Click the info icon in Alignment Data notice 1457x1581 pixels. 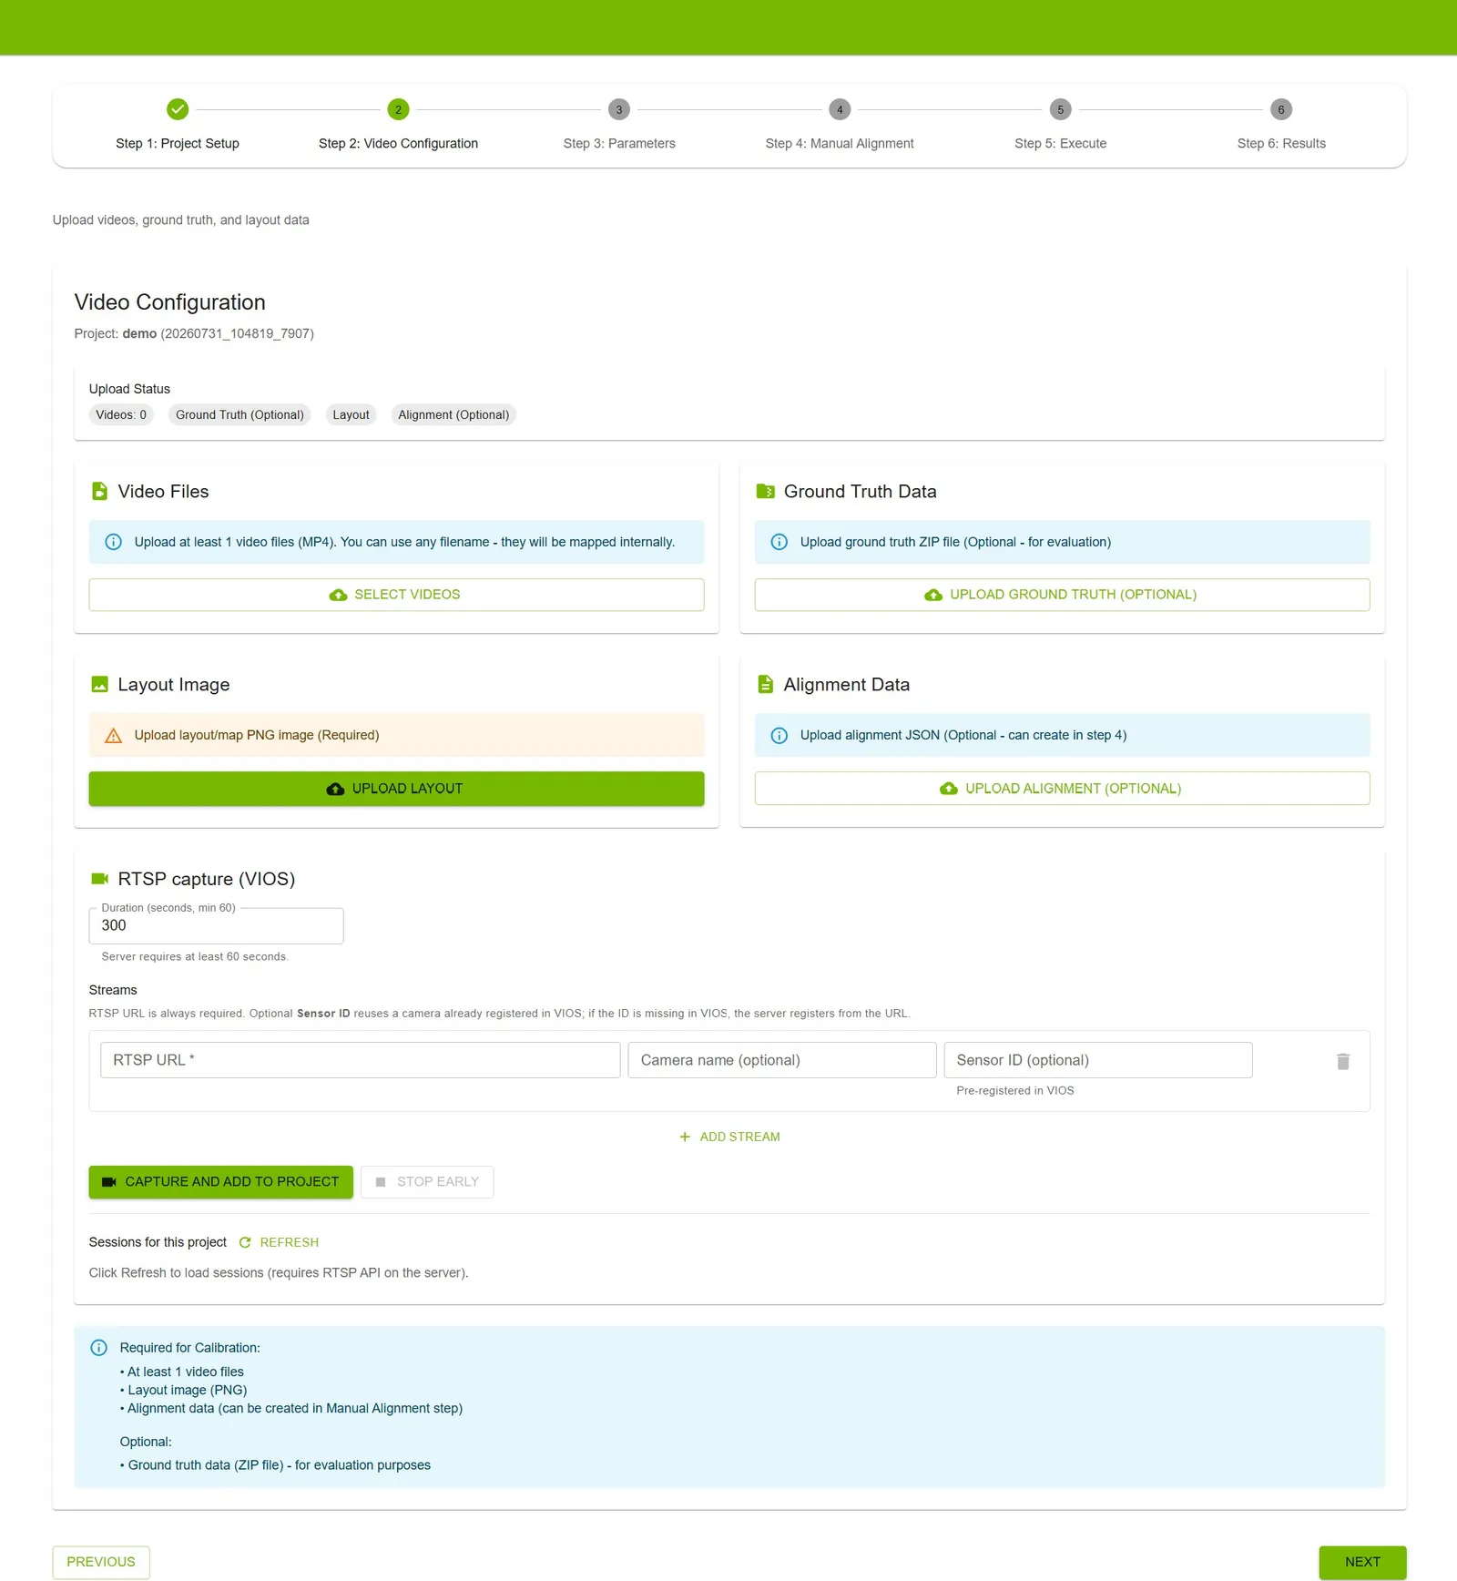779,736
